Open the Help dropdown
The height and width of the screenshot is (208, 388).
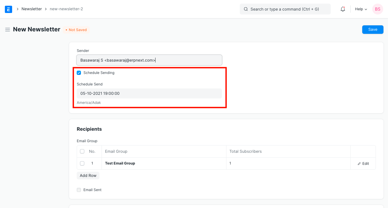click(360, 9)
